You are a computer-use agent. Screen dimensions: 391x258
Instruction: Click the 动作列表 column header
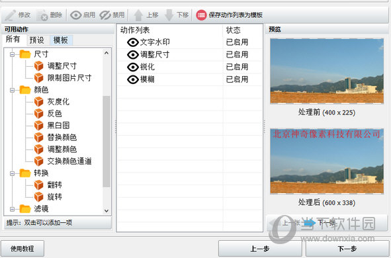tap(169, 30)
